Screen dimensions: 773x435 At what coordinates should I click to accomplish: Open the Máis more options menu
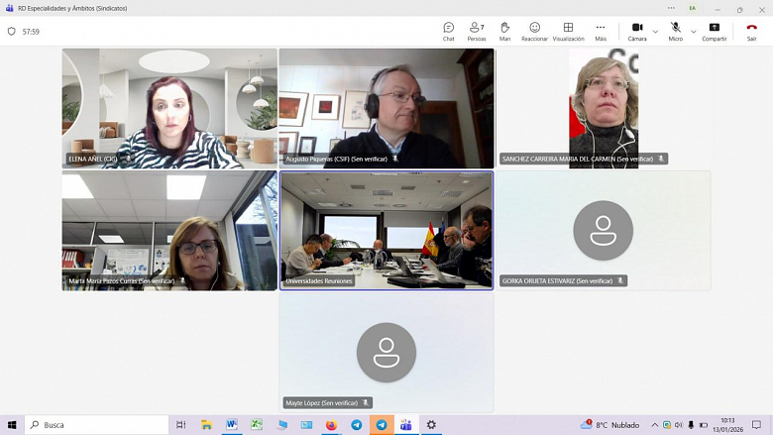pyautogui.click(x=601, y=31)
